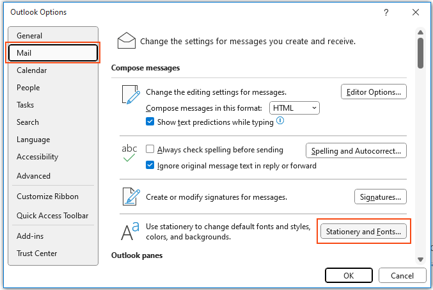Open the Accessibility category
Viewport: 433px width, 290px height.
[x=53, y=157]
